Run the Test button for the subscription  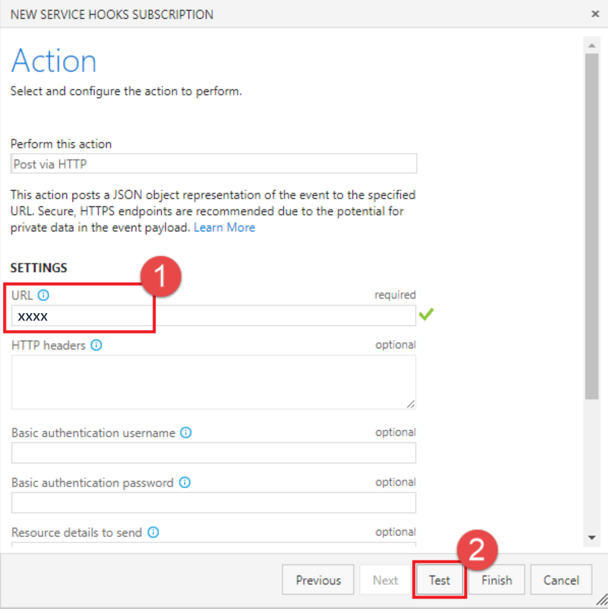(x=439, y=580)
